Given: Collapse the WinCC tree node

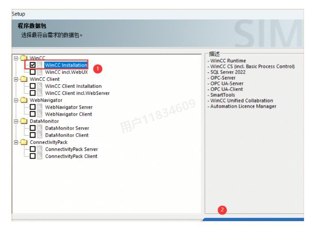Looking at the screenshot, I should click(15, 58).
